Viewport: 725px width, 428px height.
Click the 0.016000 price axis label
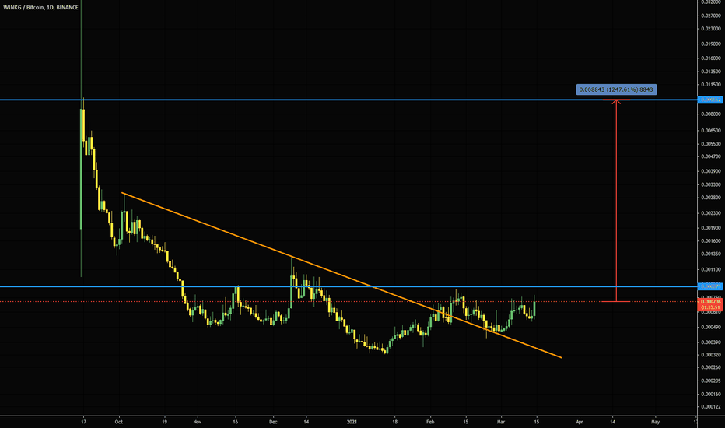click(711, 58)
